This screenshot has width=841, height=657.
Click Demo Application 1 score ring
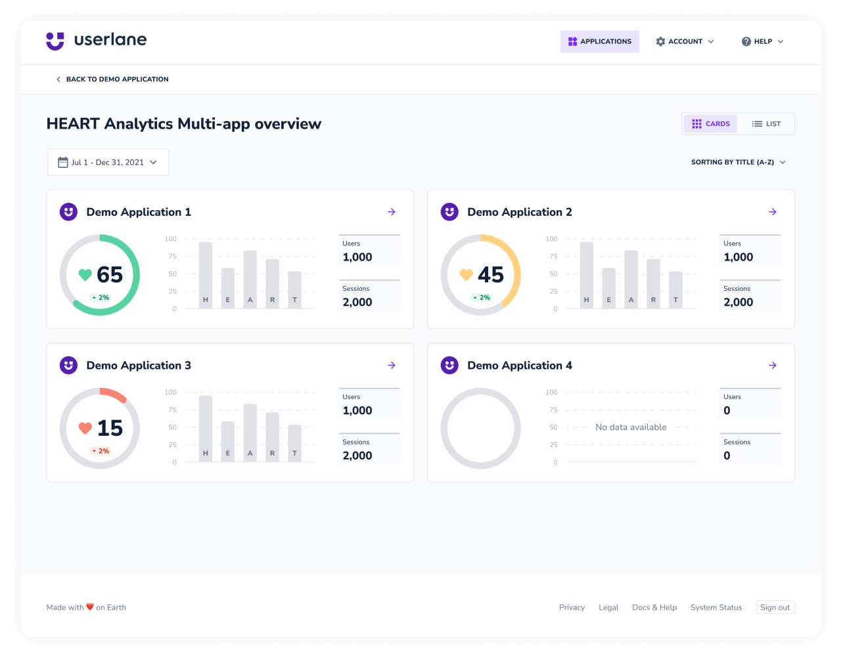click(100, 275)
